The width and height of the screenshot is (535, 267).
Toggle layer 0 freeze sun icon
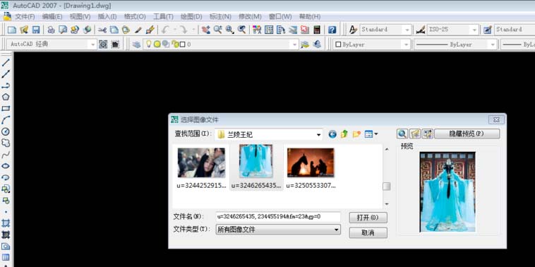tap(157, 44)
